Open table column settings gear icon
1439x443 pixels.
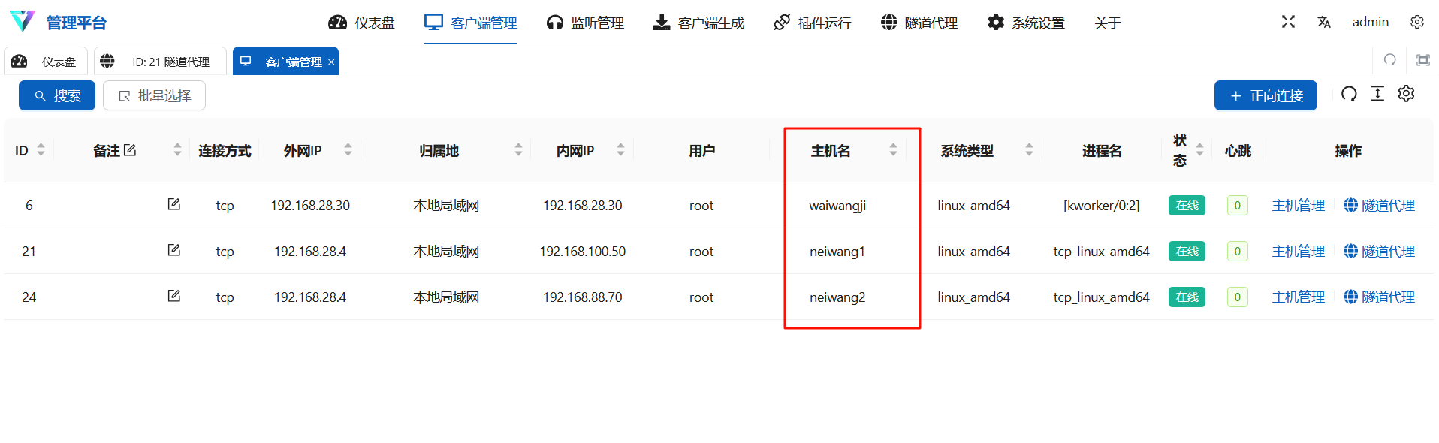(x=1406, y=94)
